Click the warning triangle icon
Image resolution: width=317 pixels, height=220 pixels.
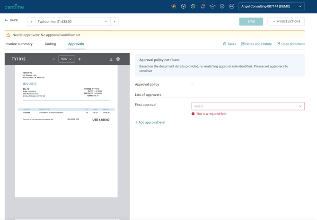click(x=9, y=35)
